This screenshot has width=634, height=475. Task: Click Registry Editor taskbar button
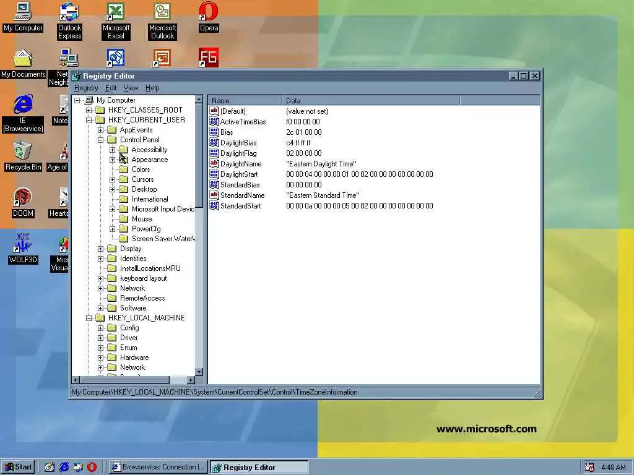pos(259,468)
